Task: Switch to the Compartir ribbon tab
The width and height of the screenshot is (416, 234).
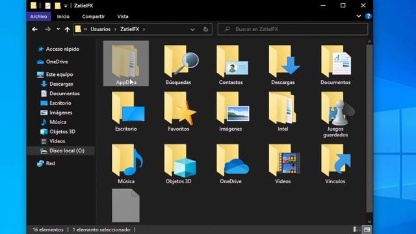Action: tap(94, 16)
